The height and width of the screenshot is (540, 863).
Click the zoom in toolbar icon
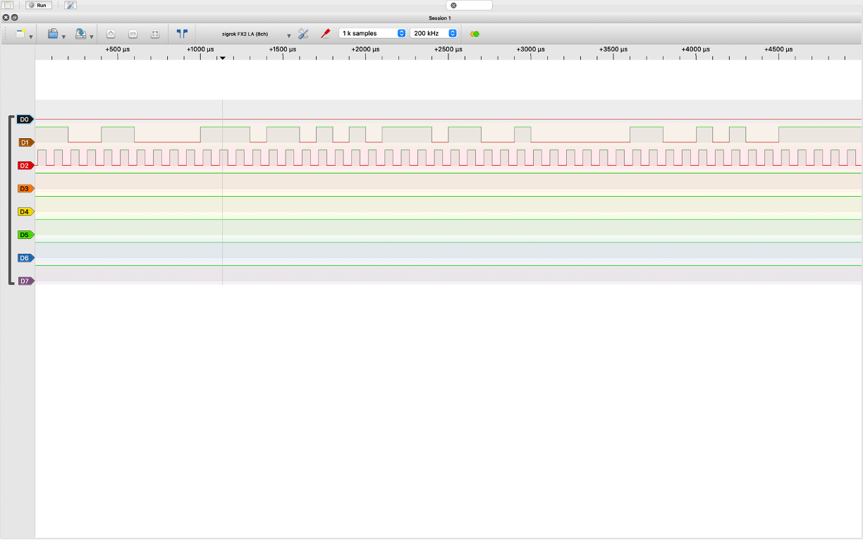pos(111,34)
